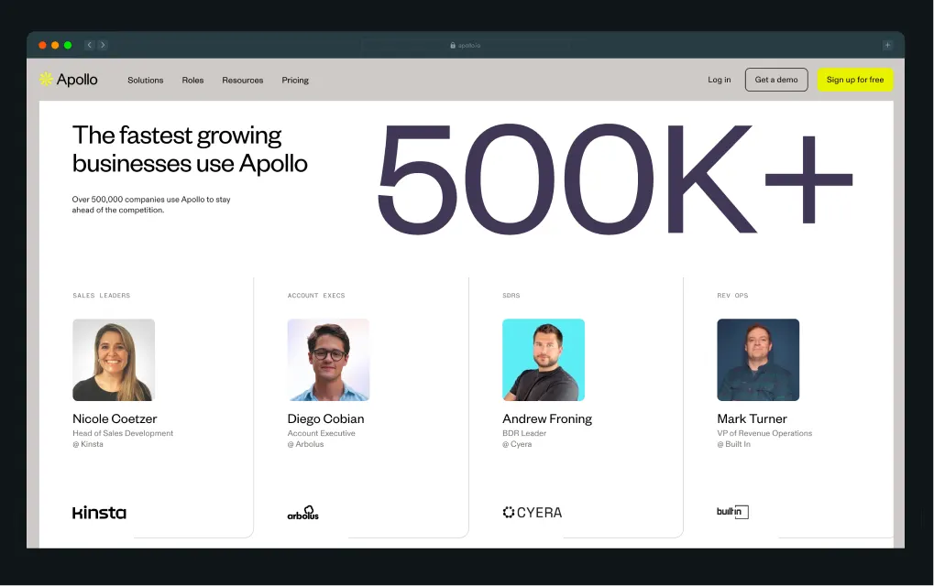Click the Arbolus company logo
This screenshot has height=586, width=934.
click(302, 512)
